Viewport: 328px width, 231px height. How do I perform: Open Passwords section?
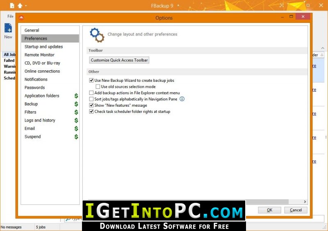50,87
